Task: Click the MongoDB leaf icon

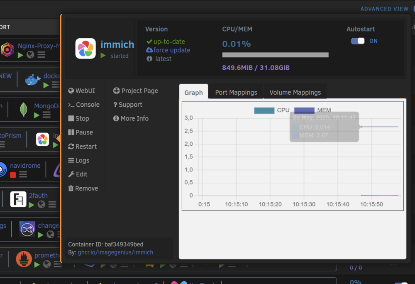Action: pyautogui.click(x=24, y=109)
